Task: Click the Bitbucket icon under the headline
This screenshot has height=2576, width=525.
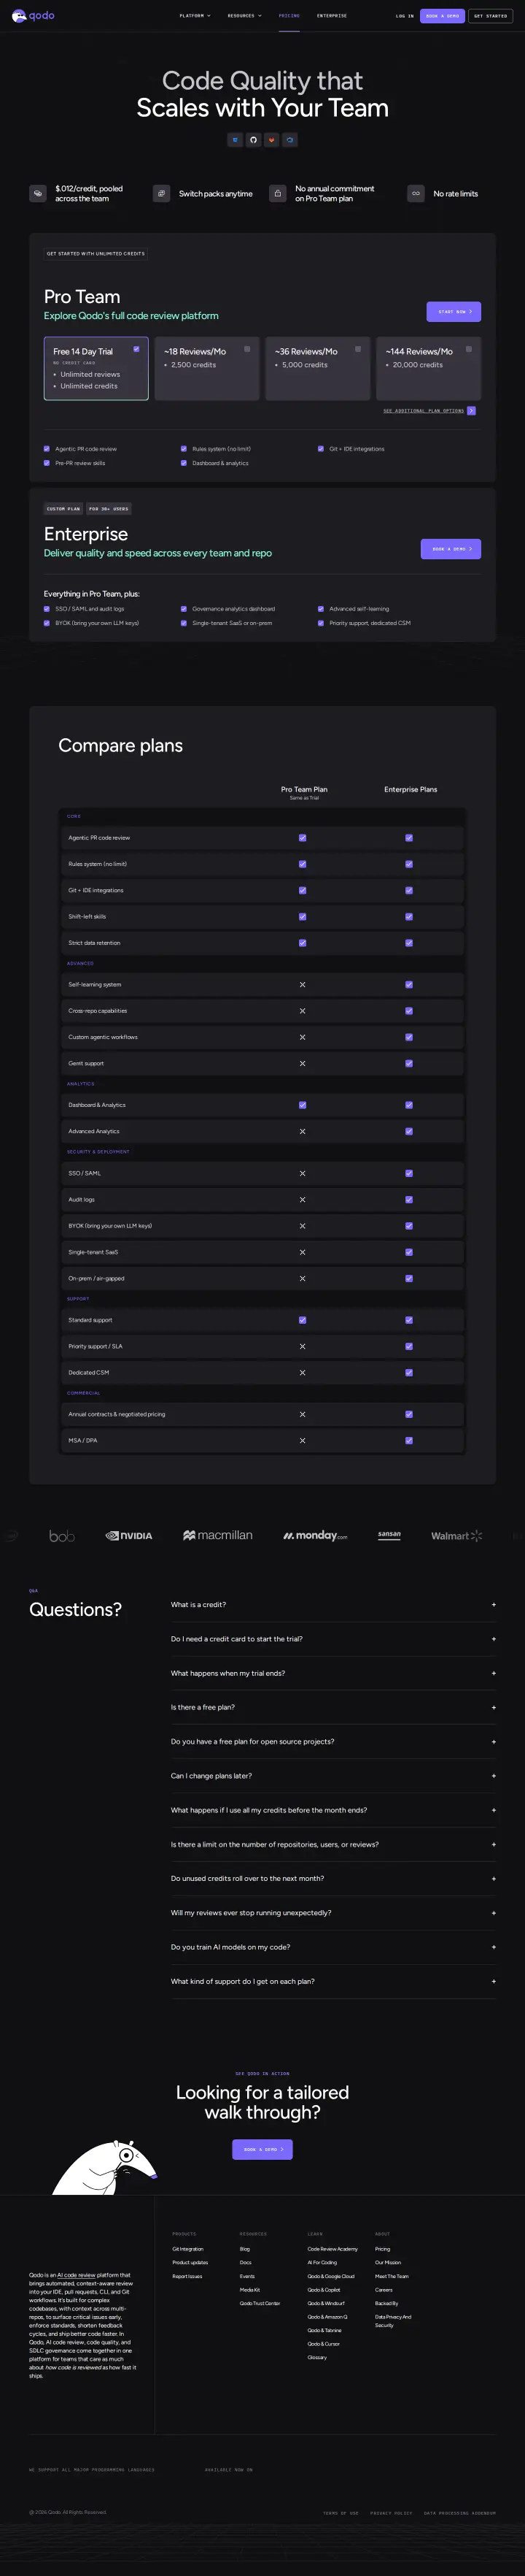Action: click(235, 140)
